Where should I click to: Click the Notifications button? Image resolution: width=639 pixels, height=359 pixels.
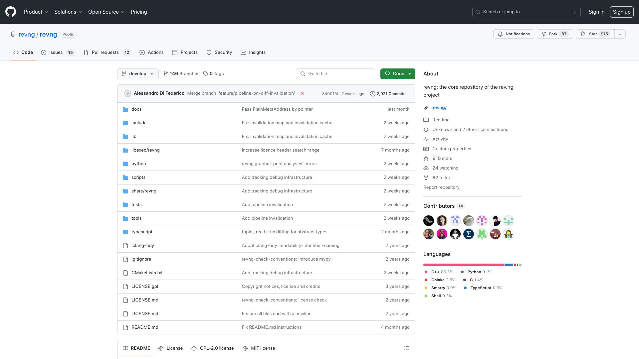[x=514, y=34]
